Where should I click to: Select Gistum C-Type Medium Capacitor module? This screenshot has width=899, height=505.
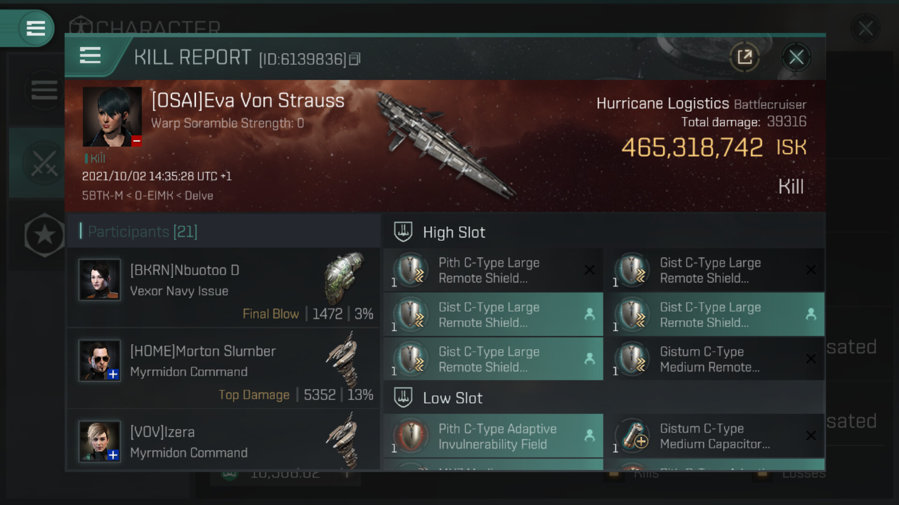pos(714,436)
